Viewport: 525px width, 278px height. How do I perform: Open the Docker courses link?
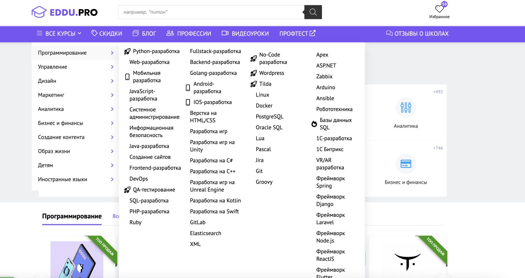click(x=264, y=106)
